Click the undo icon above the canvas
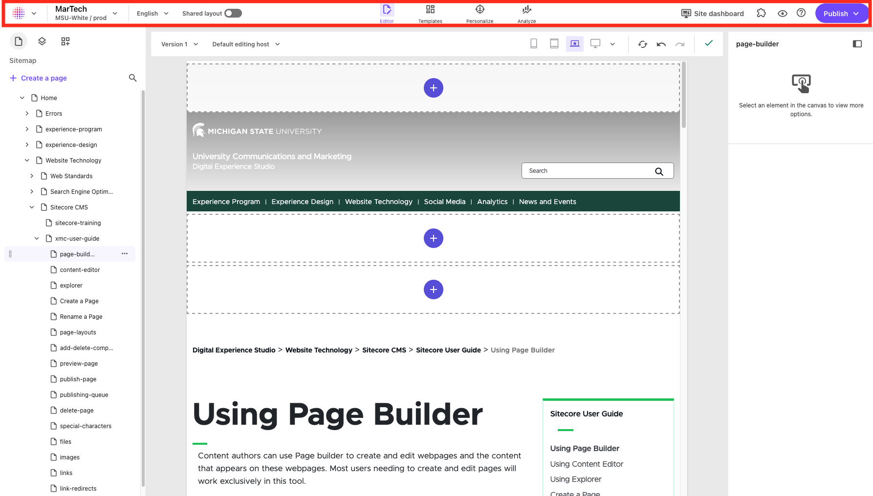This screenshot has height=496, width=873. (661, 43)
